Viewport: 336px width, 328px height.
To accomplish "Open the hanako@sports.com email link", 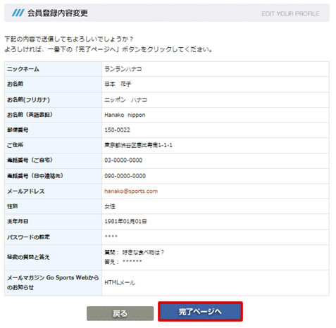I will pos(131,191).
